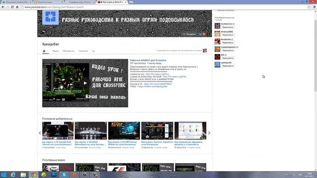
Task: Launch Internet Explorer from the taskbar
Action: [x=13, y=175]
